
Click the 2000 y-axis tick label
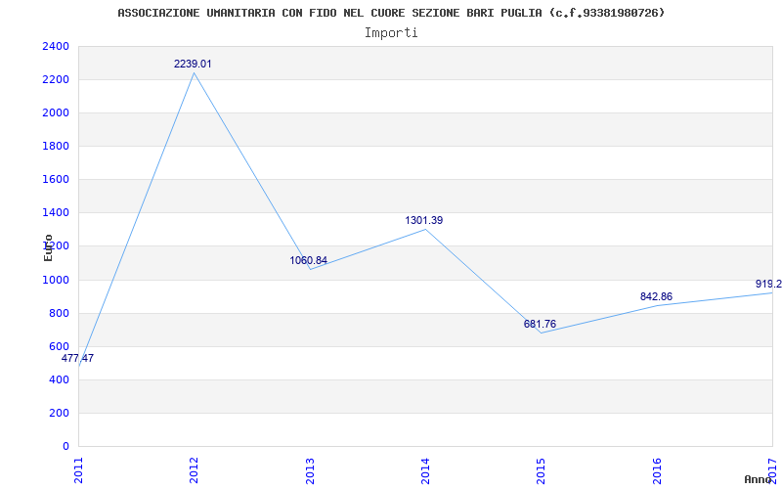56,113
